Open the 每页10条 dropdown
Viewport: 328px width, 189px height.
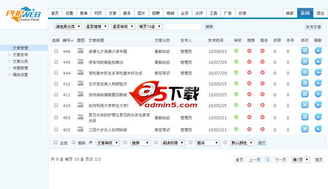point(150,27)
